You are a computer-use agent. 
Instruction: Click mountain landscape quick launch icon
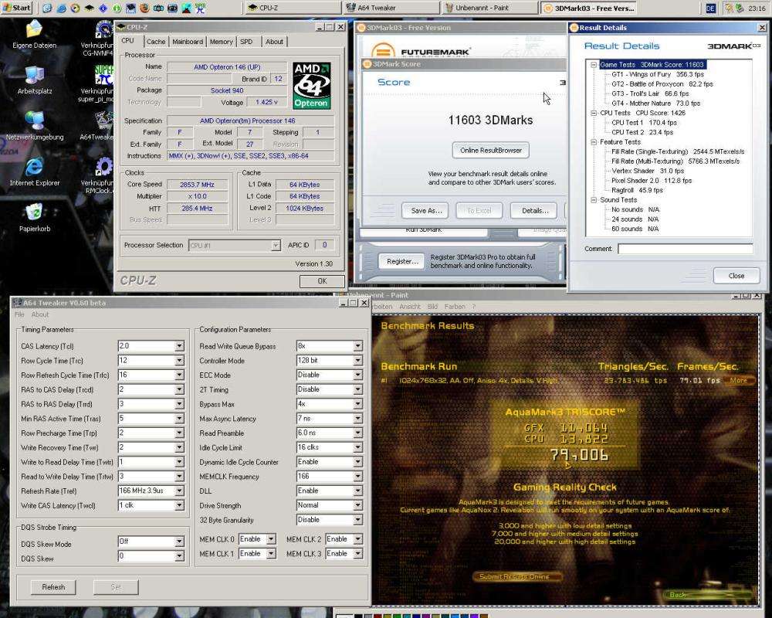(x=186, y=8)
